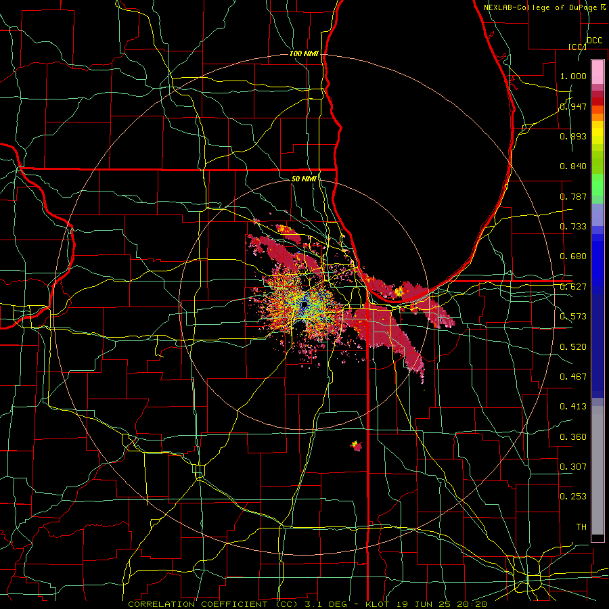Click the 0.840 scale value
The width and height of the screenshot is (609, 609).
[x=573, y=166]
